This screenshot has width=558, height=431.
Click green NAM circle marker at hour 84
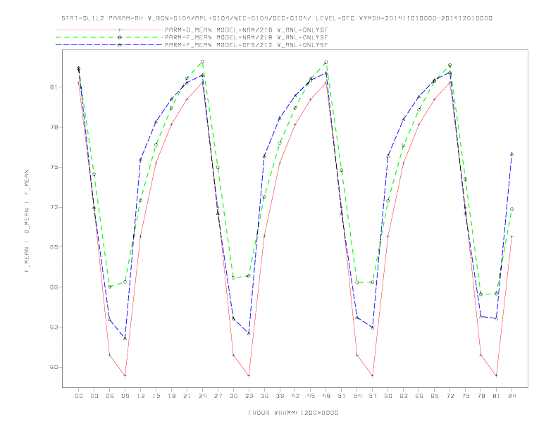click(512, 209)
